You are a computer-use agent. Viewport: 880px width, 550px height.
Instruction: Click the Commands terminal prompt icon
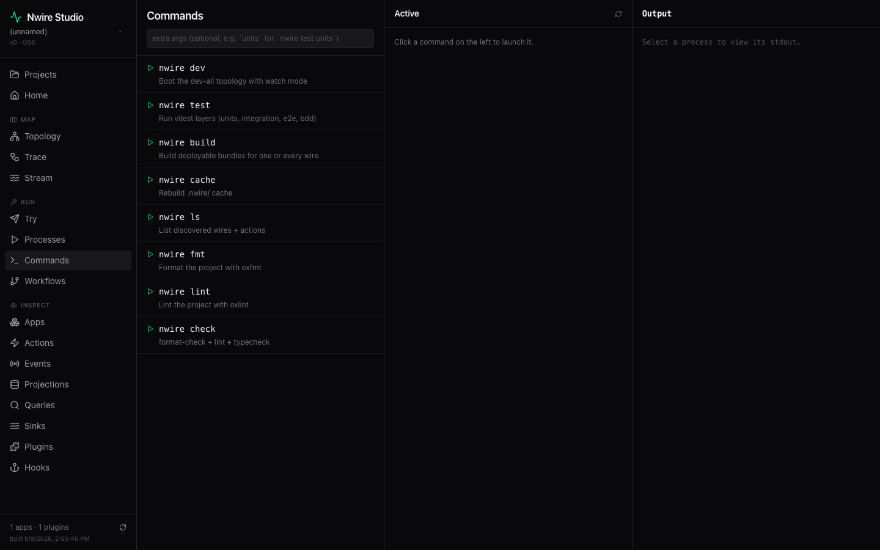pyautogui.click(x=15, y=260)
